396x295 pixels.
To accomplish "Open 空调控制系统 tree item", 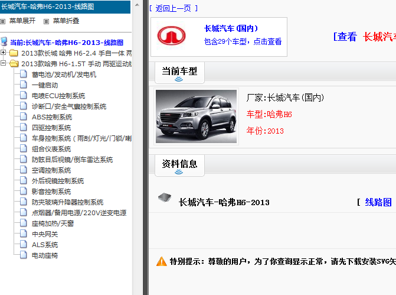I will click(x=51, y=170).
